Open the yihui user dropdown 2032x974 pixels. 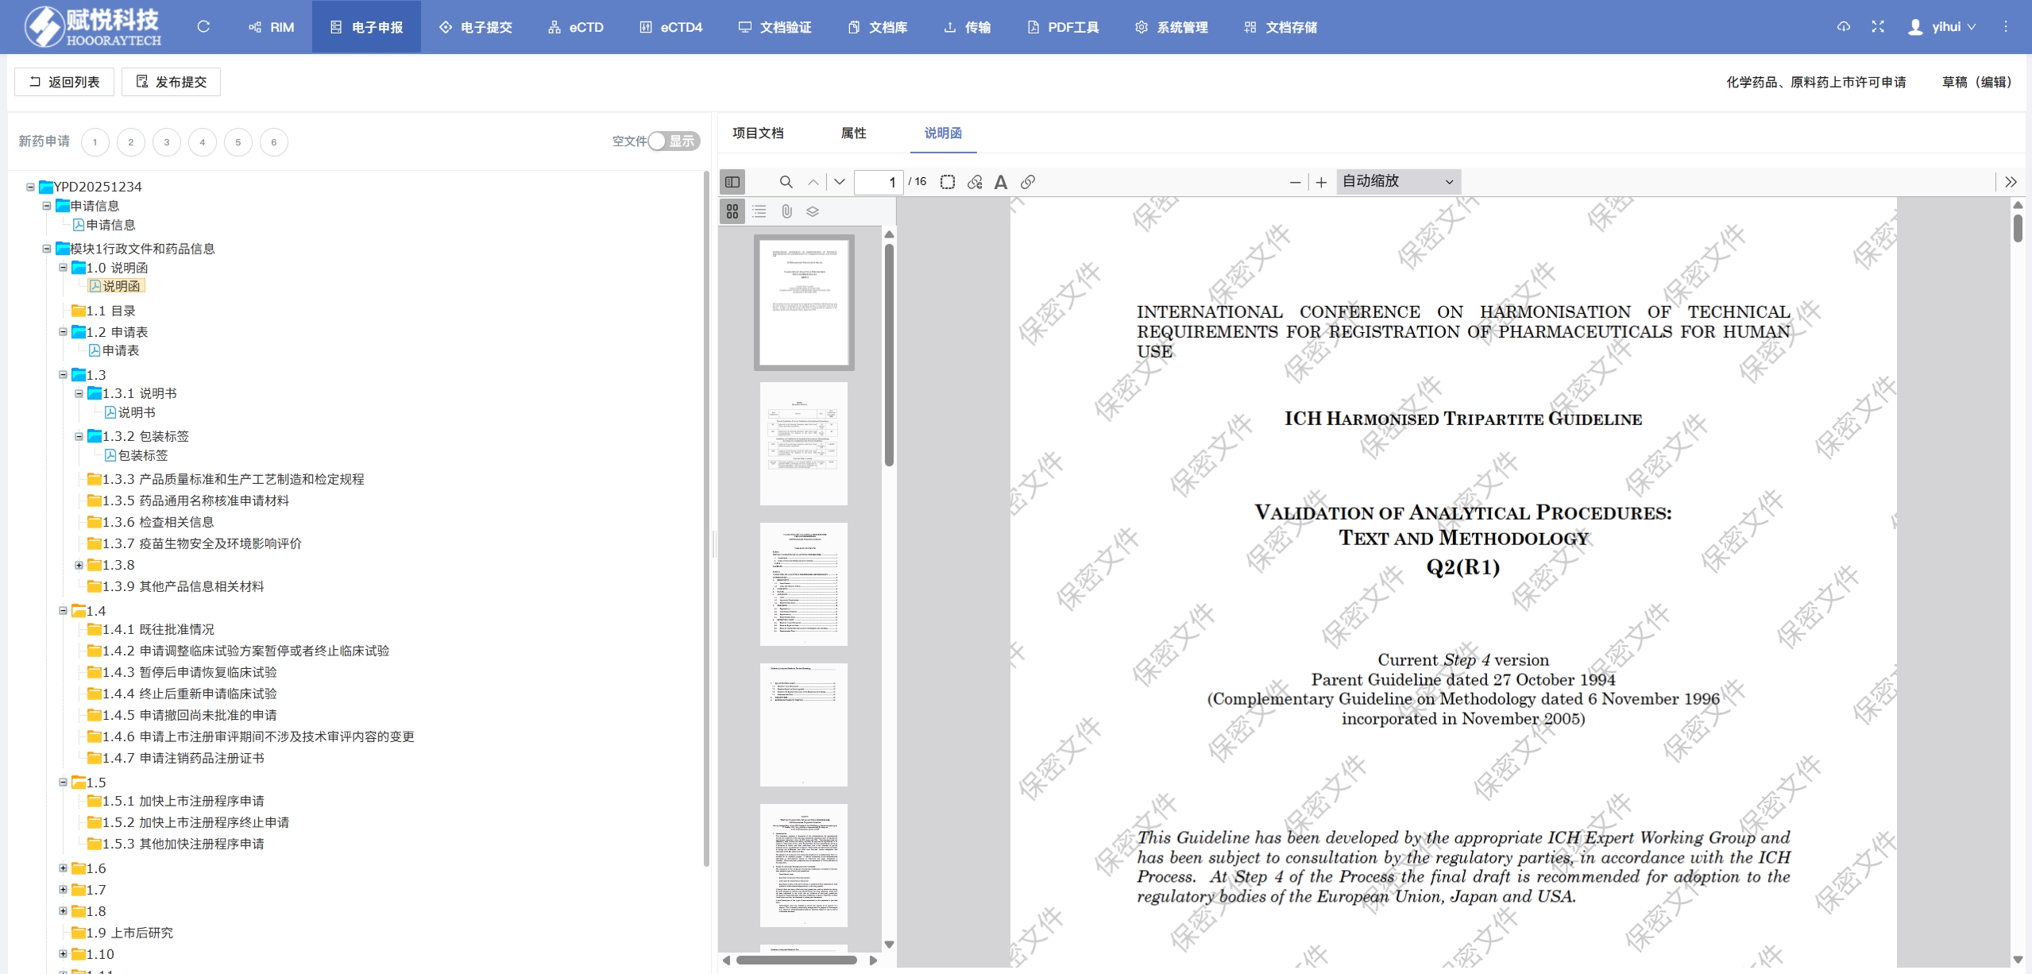click(x=1942, y=27)
